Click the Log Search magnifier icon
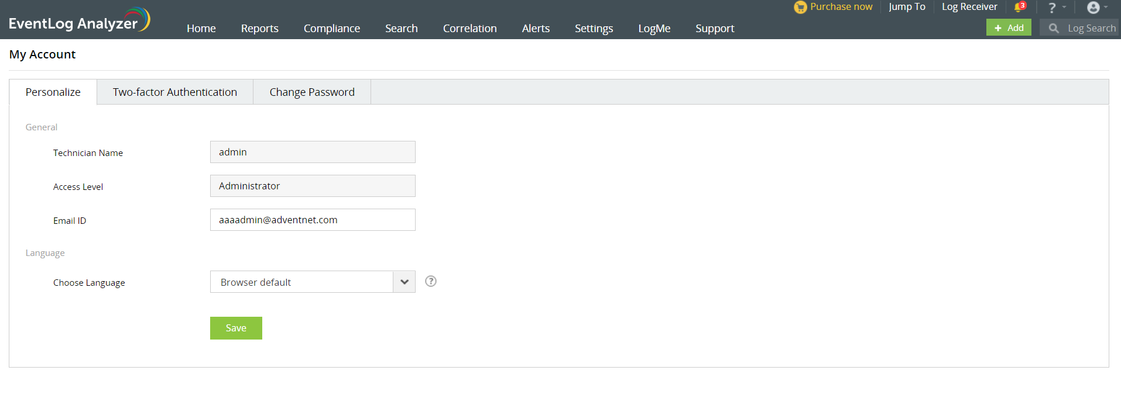 (x=1054, y=28)
